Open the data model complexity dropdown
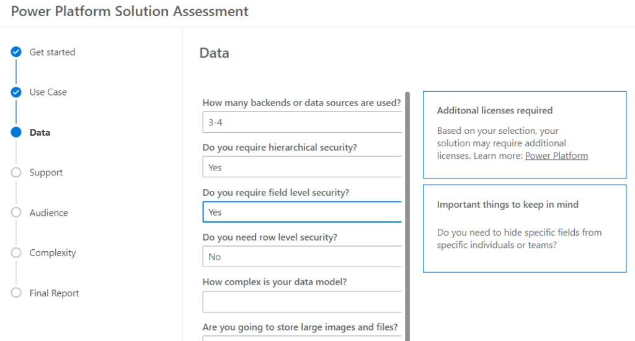Viewport: 635px width, 341px height. click(x=302, y=301)
